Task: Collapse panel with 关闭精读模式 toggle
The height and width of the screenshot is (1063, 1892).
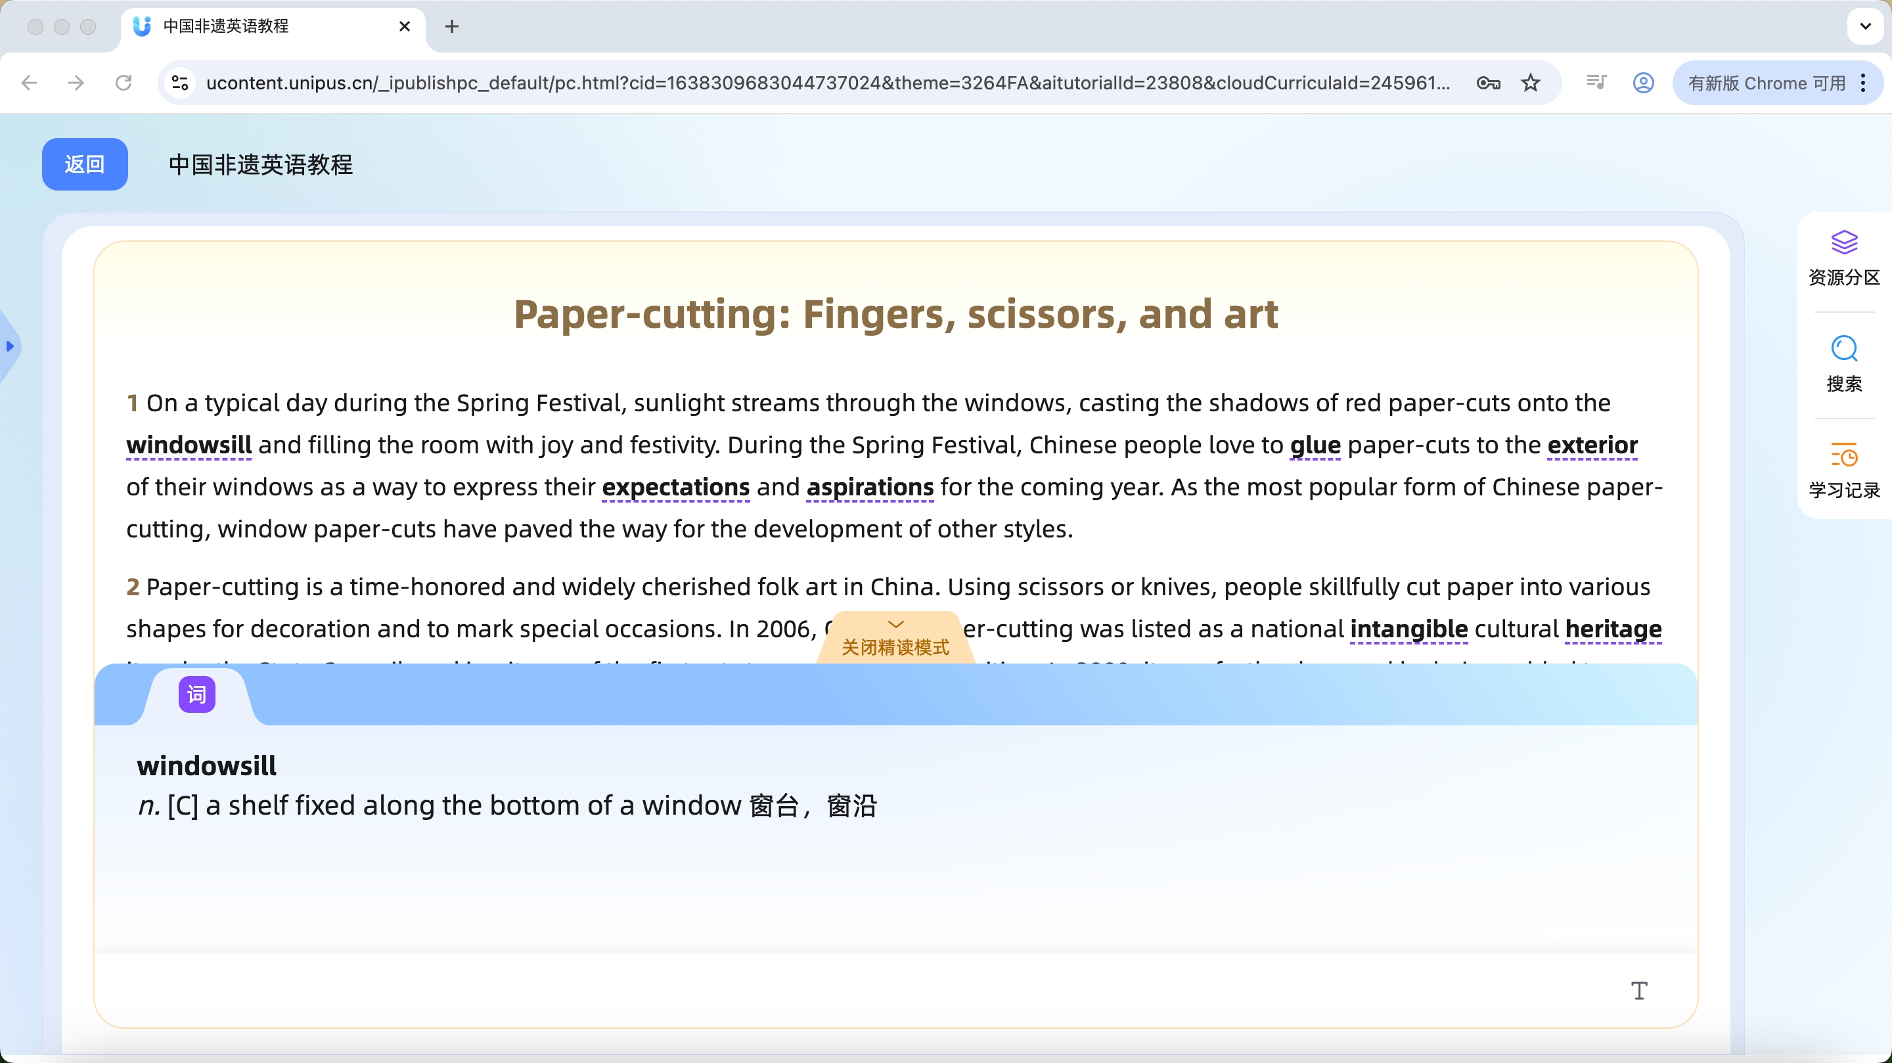Action: point(895,639)
